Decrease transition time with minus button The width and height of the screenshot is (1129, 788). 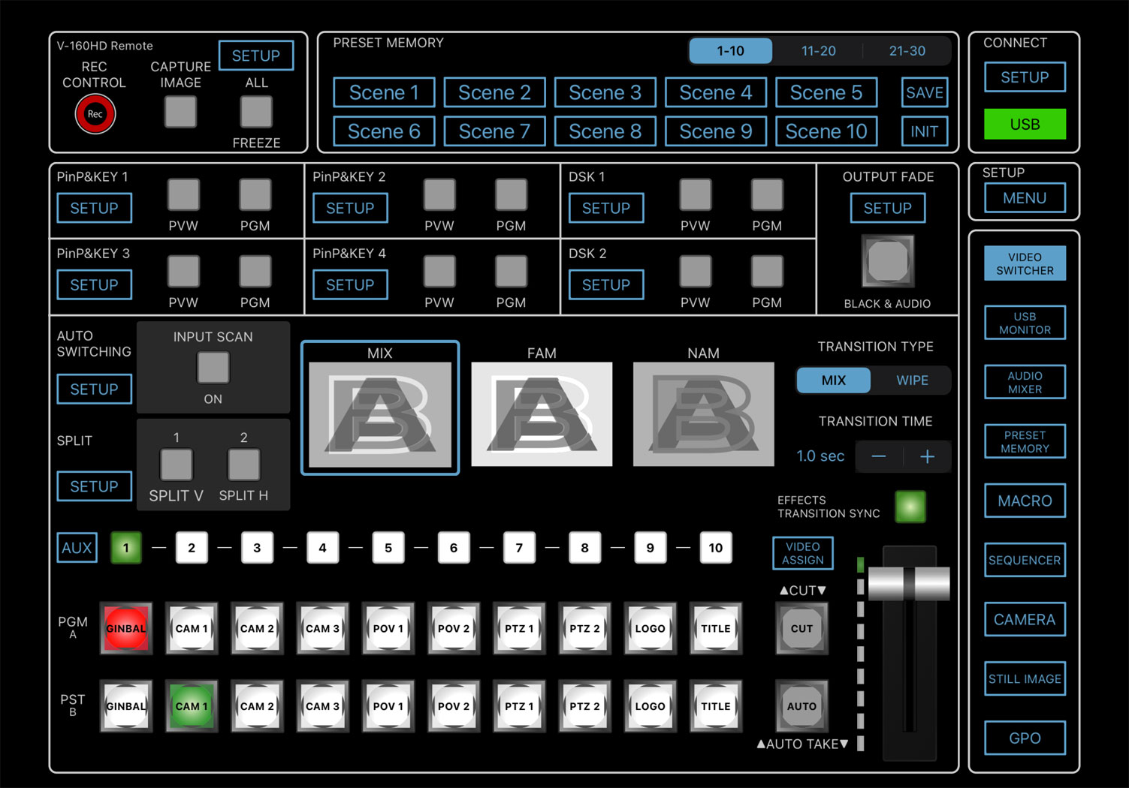point(879,456)
